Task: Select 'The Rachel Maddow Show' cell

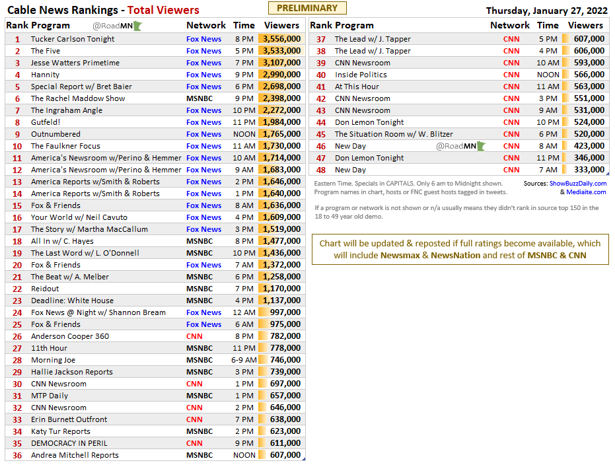Action: [x=78, y=98]
